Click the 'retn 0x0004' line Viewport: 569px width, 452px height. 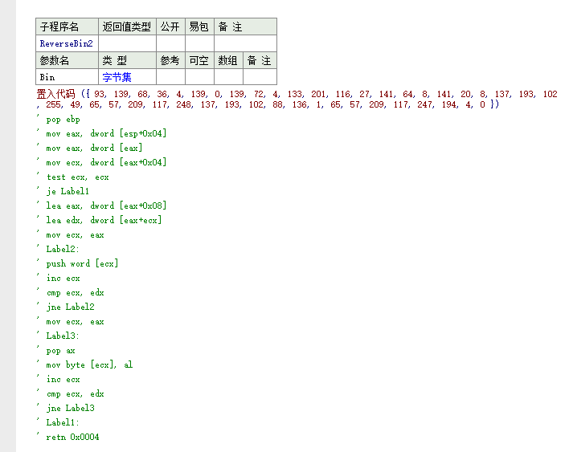[x=72, y=437]
